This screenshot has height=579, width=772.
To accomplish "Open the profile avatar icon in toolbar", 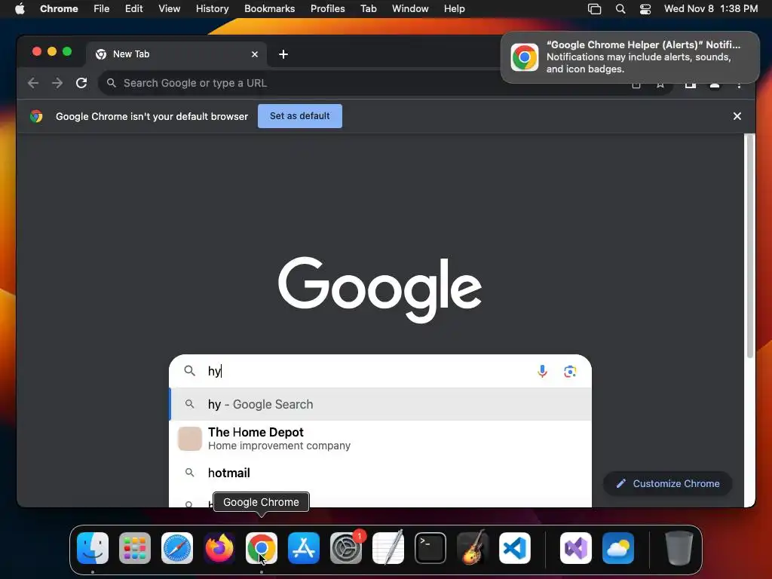I will [x=715, y=86].
